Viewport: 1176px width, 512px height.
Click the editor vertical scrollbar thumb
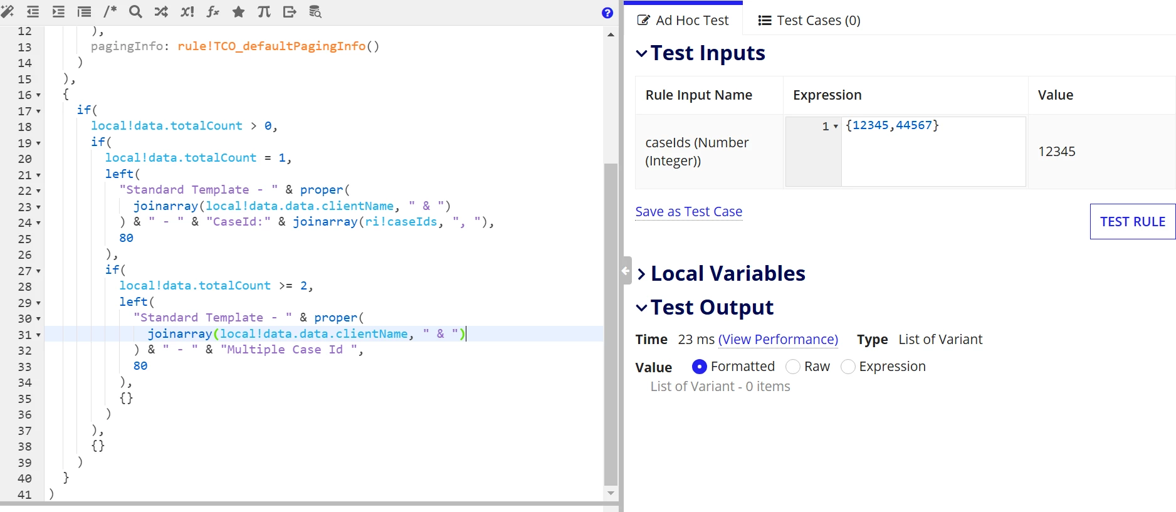point(611,324)
